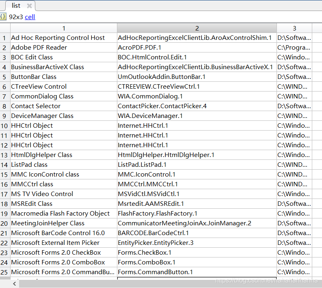Select 'HHCtrl Object' in row 12

64,145
